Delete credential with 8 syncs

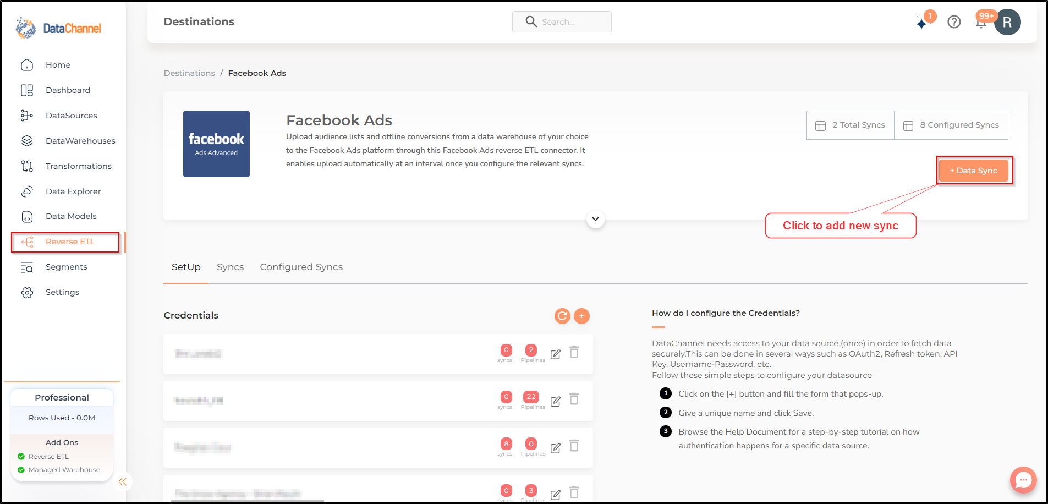tap(574, 446)
